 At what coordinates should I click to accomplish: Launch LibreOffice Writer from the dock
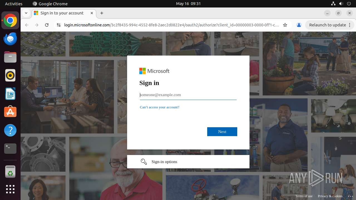(10, 94)
